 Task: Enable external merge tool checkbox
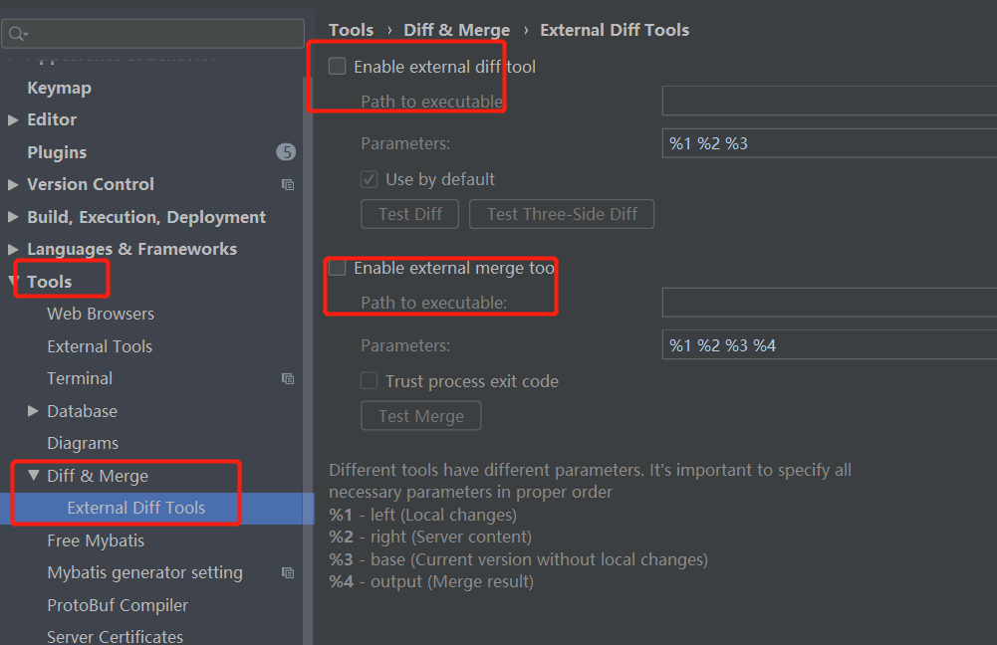coord(337,268)
